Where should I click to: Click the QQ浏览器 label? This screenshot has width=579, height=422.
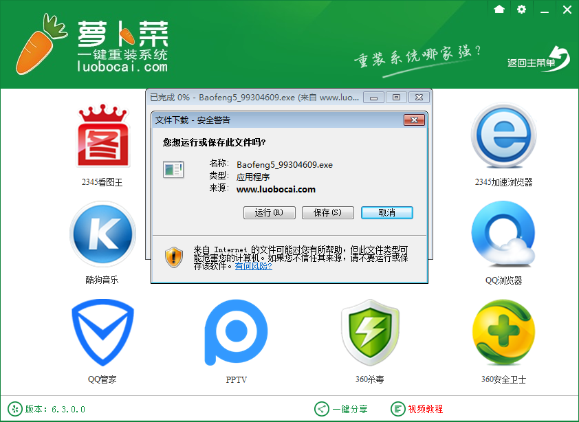(503, 280)
